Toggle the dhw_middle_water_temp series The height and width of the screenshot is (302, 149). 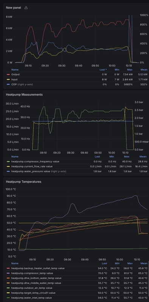(36, 283)
